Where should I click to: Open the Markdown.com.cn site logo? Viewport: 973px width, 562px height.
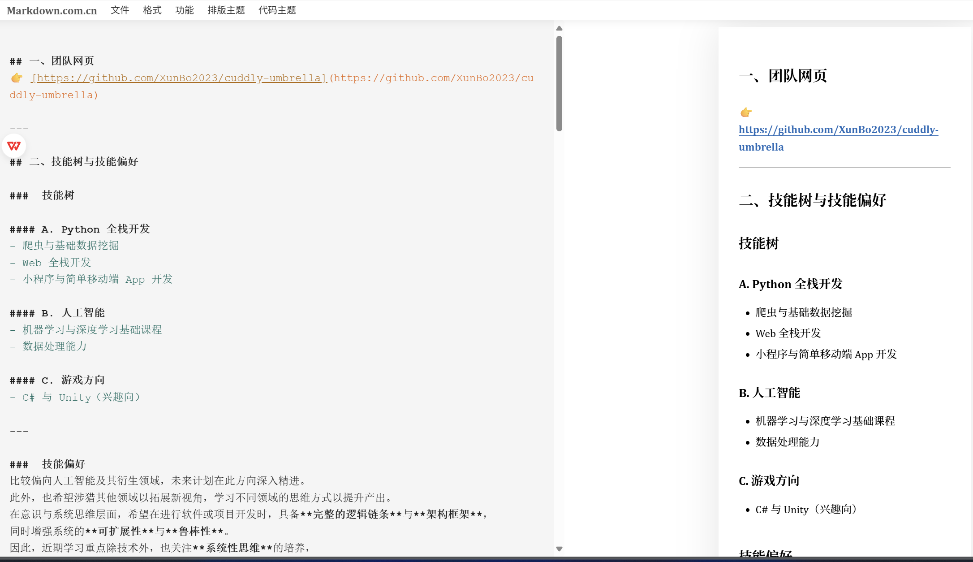click(x=52, y=10)
